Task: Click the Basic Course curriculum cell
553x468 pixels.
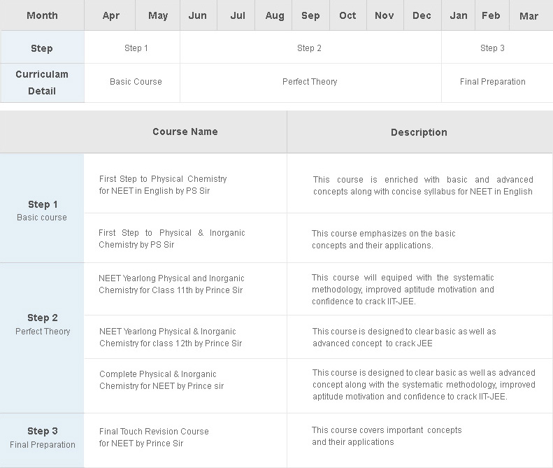Action: point(136,82)
